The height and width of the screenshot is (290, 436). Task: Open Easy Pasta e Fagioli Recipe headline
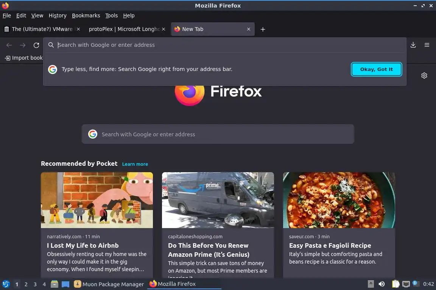(330, 245)
